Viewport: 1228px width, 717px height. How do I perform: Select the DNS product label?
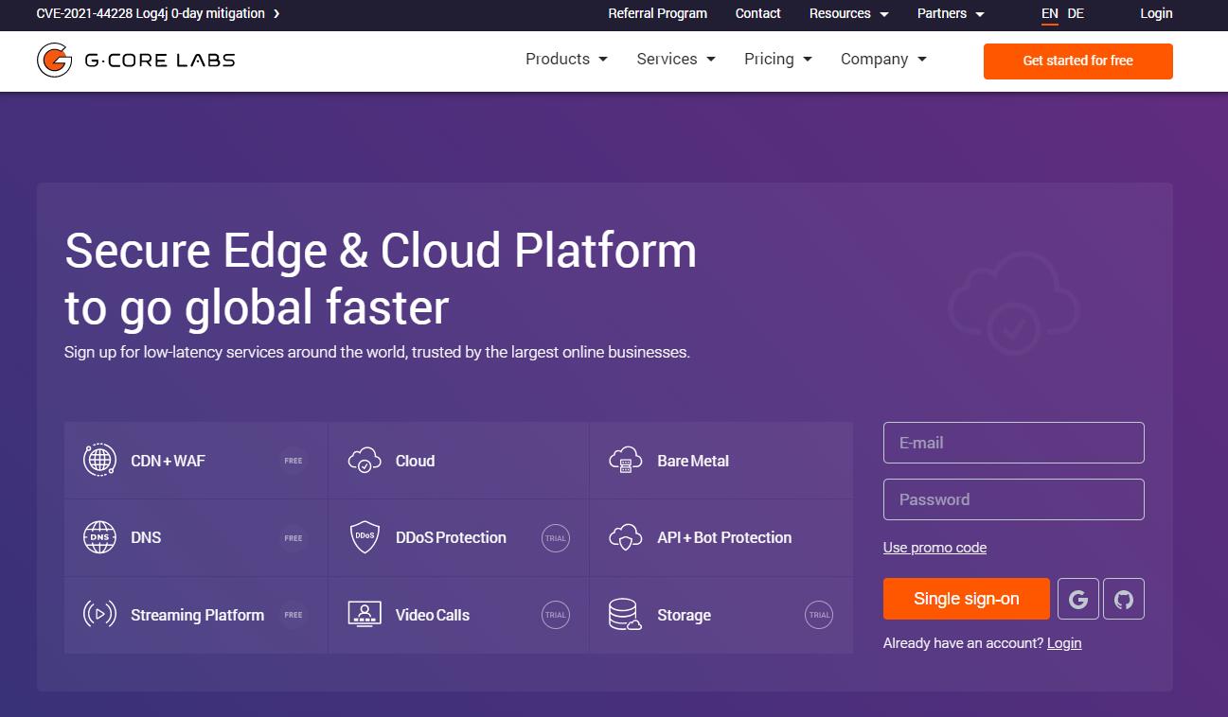coord(146,537)
